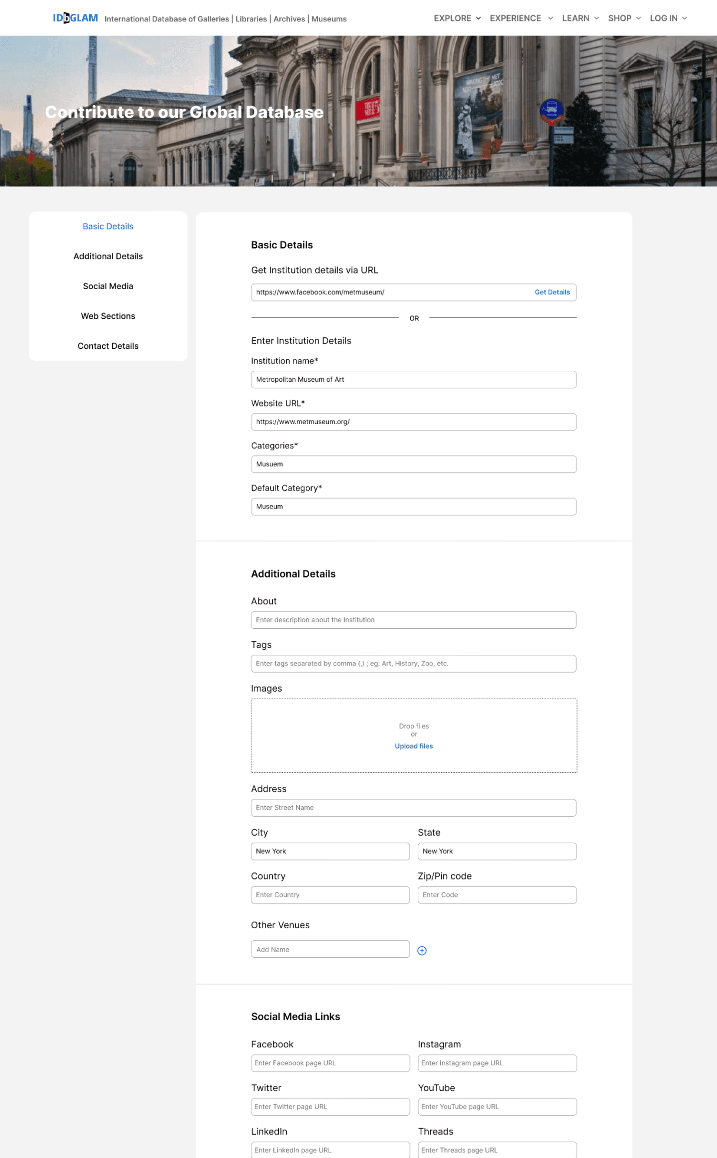Edit the City field
The image size is (717, 1158).
(x=330, y=852)
